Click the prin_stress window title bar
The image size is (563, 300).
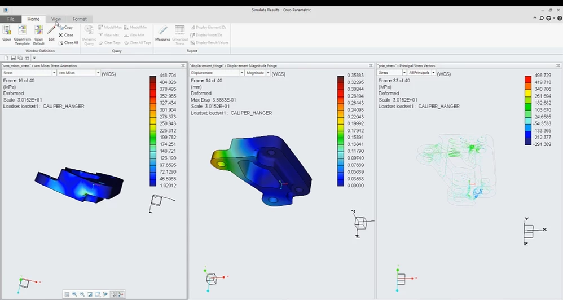pos(469,66)
